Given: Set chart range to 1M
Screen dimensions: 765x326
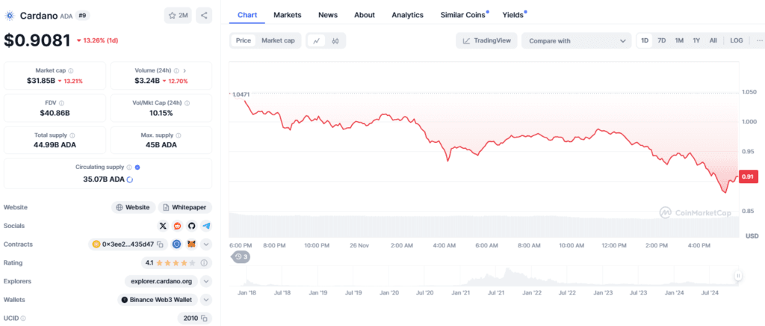Looking at the screenshot, I should click(x=679, y=40).
